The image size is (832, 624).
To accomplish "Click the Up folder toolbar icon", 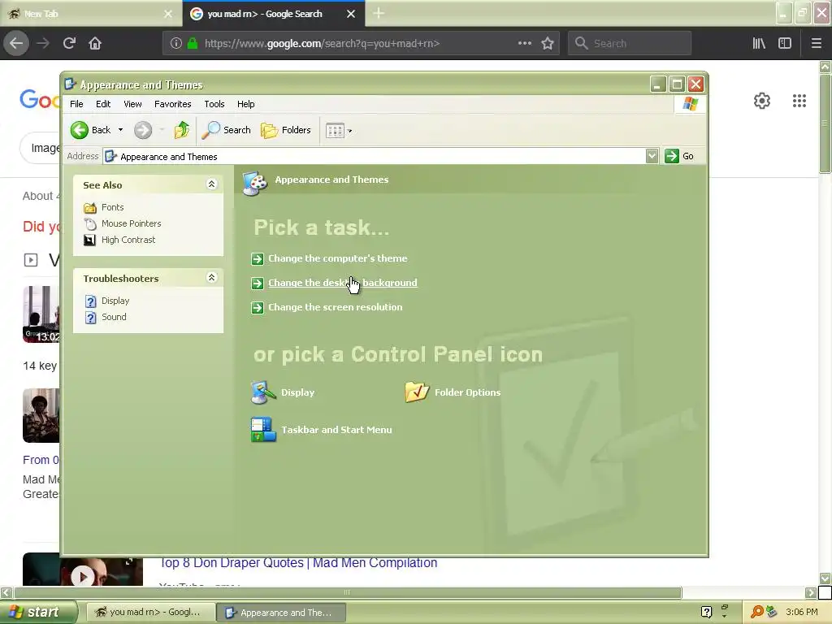I will pos(181,130).
